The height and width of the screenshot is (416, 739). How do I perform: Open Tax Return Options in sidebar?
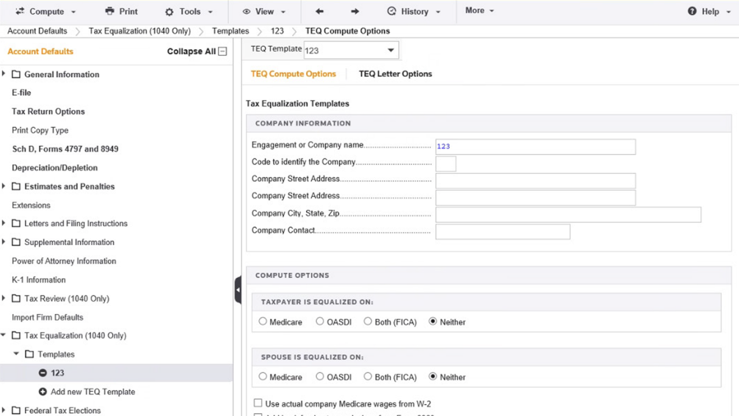point(48,111)
